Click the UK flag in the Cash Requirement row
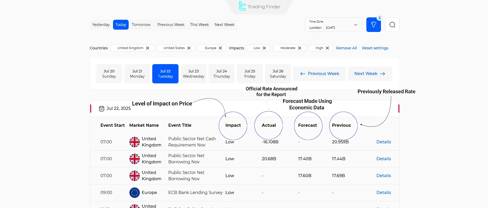The width and height of the screenshot is (488, 208). point(135,142)
